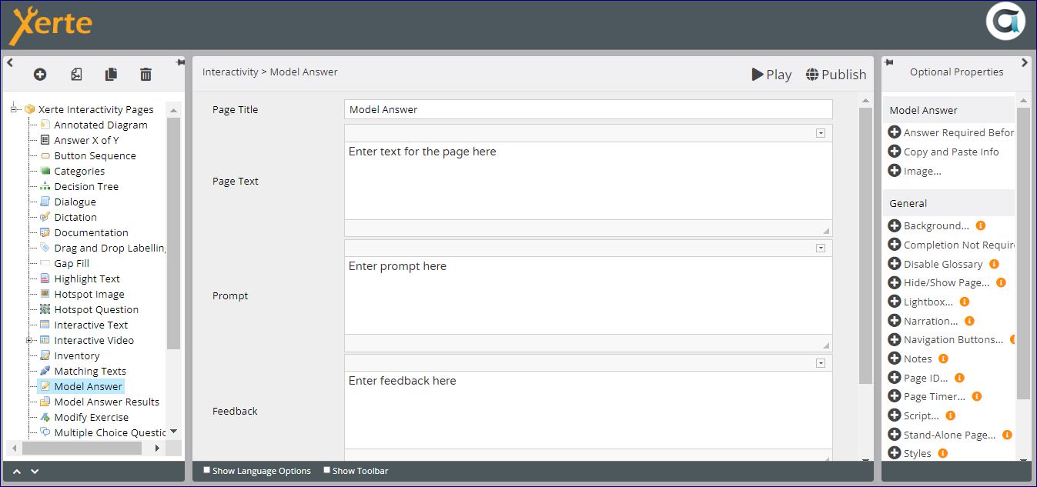
Task: Click the pin icon on Optional Properties panel
Action: pyautogui.click(x=888, y=62)
